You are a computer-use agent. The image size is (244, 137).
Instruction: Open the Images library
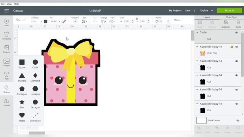[x=6, y=62]
